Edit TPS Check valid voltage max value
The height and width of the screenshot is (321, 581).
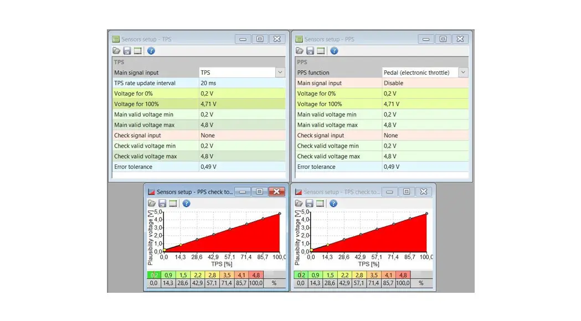coord(243,156)
